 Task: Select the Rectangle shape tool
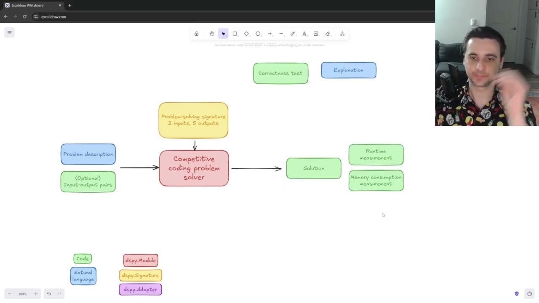click(235, 34)
